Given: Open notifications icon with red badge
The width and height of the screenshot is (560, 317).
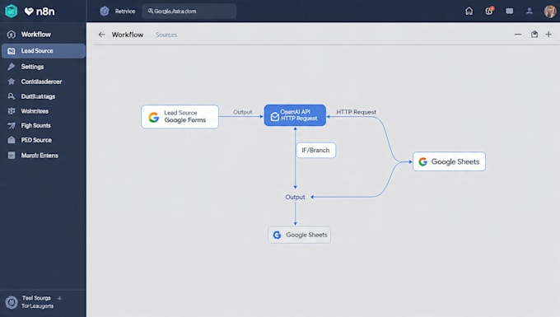Looking at the screenshot, I should pyautogui.click(x=489, y=11).
